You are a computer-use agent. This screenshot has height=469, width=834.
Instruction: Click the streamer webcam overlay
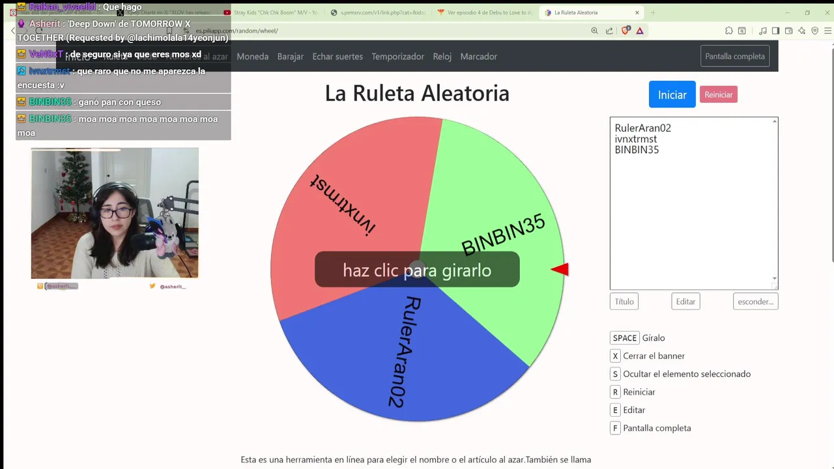pyautogui.click(x=115, y=213)
